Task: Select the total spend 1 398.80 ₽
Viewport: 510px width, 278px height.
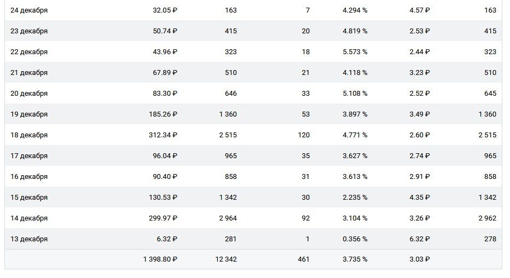Action: coord(160,259)
